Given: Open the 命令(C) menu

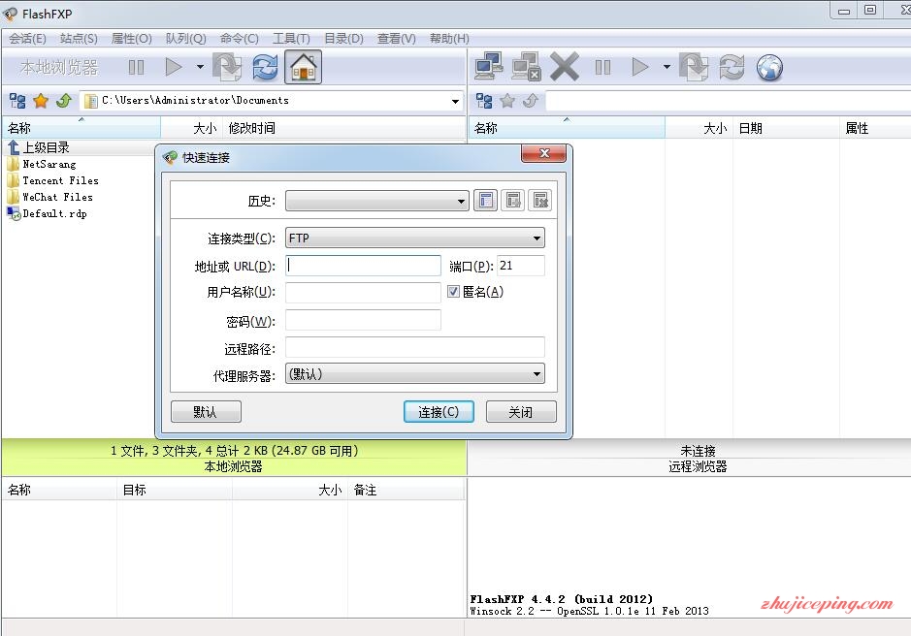Looking at the screenshot, I should [x=239, y=39].
